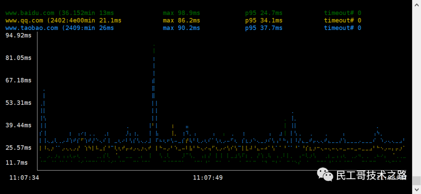Click the 11:07:34 time axis label
Screen dimensions: 421x194
pos(24,178)
